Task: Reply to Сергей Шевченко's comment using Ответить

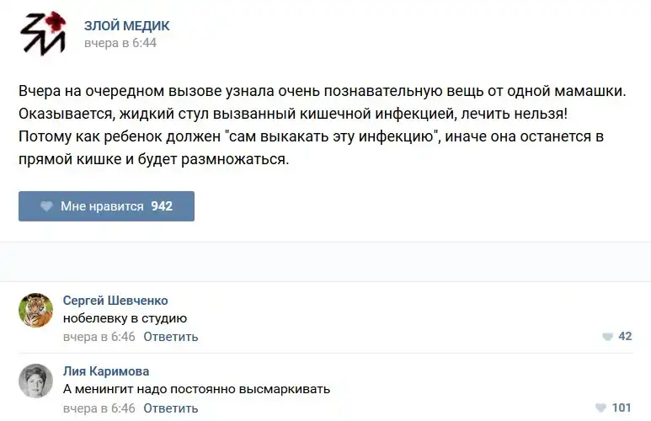Action: (x=171, y=337)
